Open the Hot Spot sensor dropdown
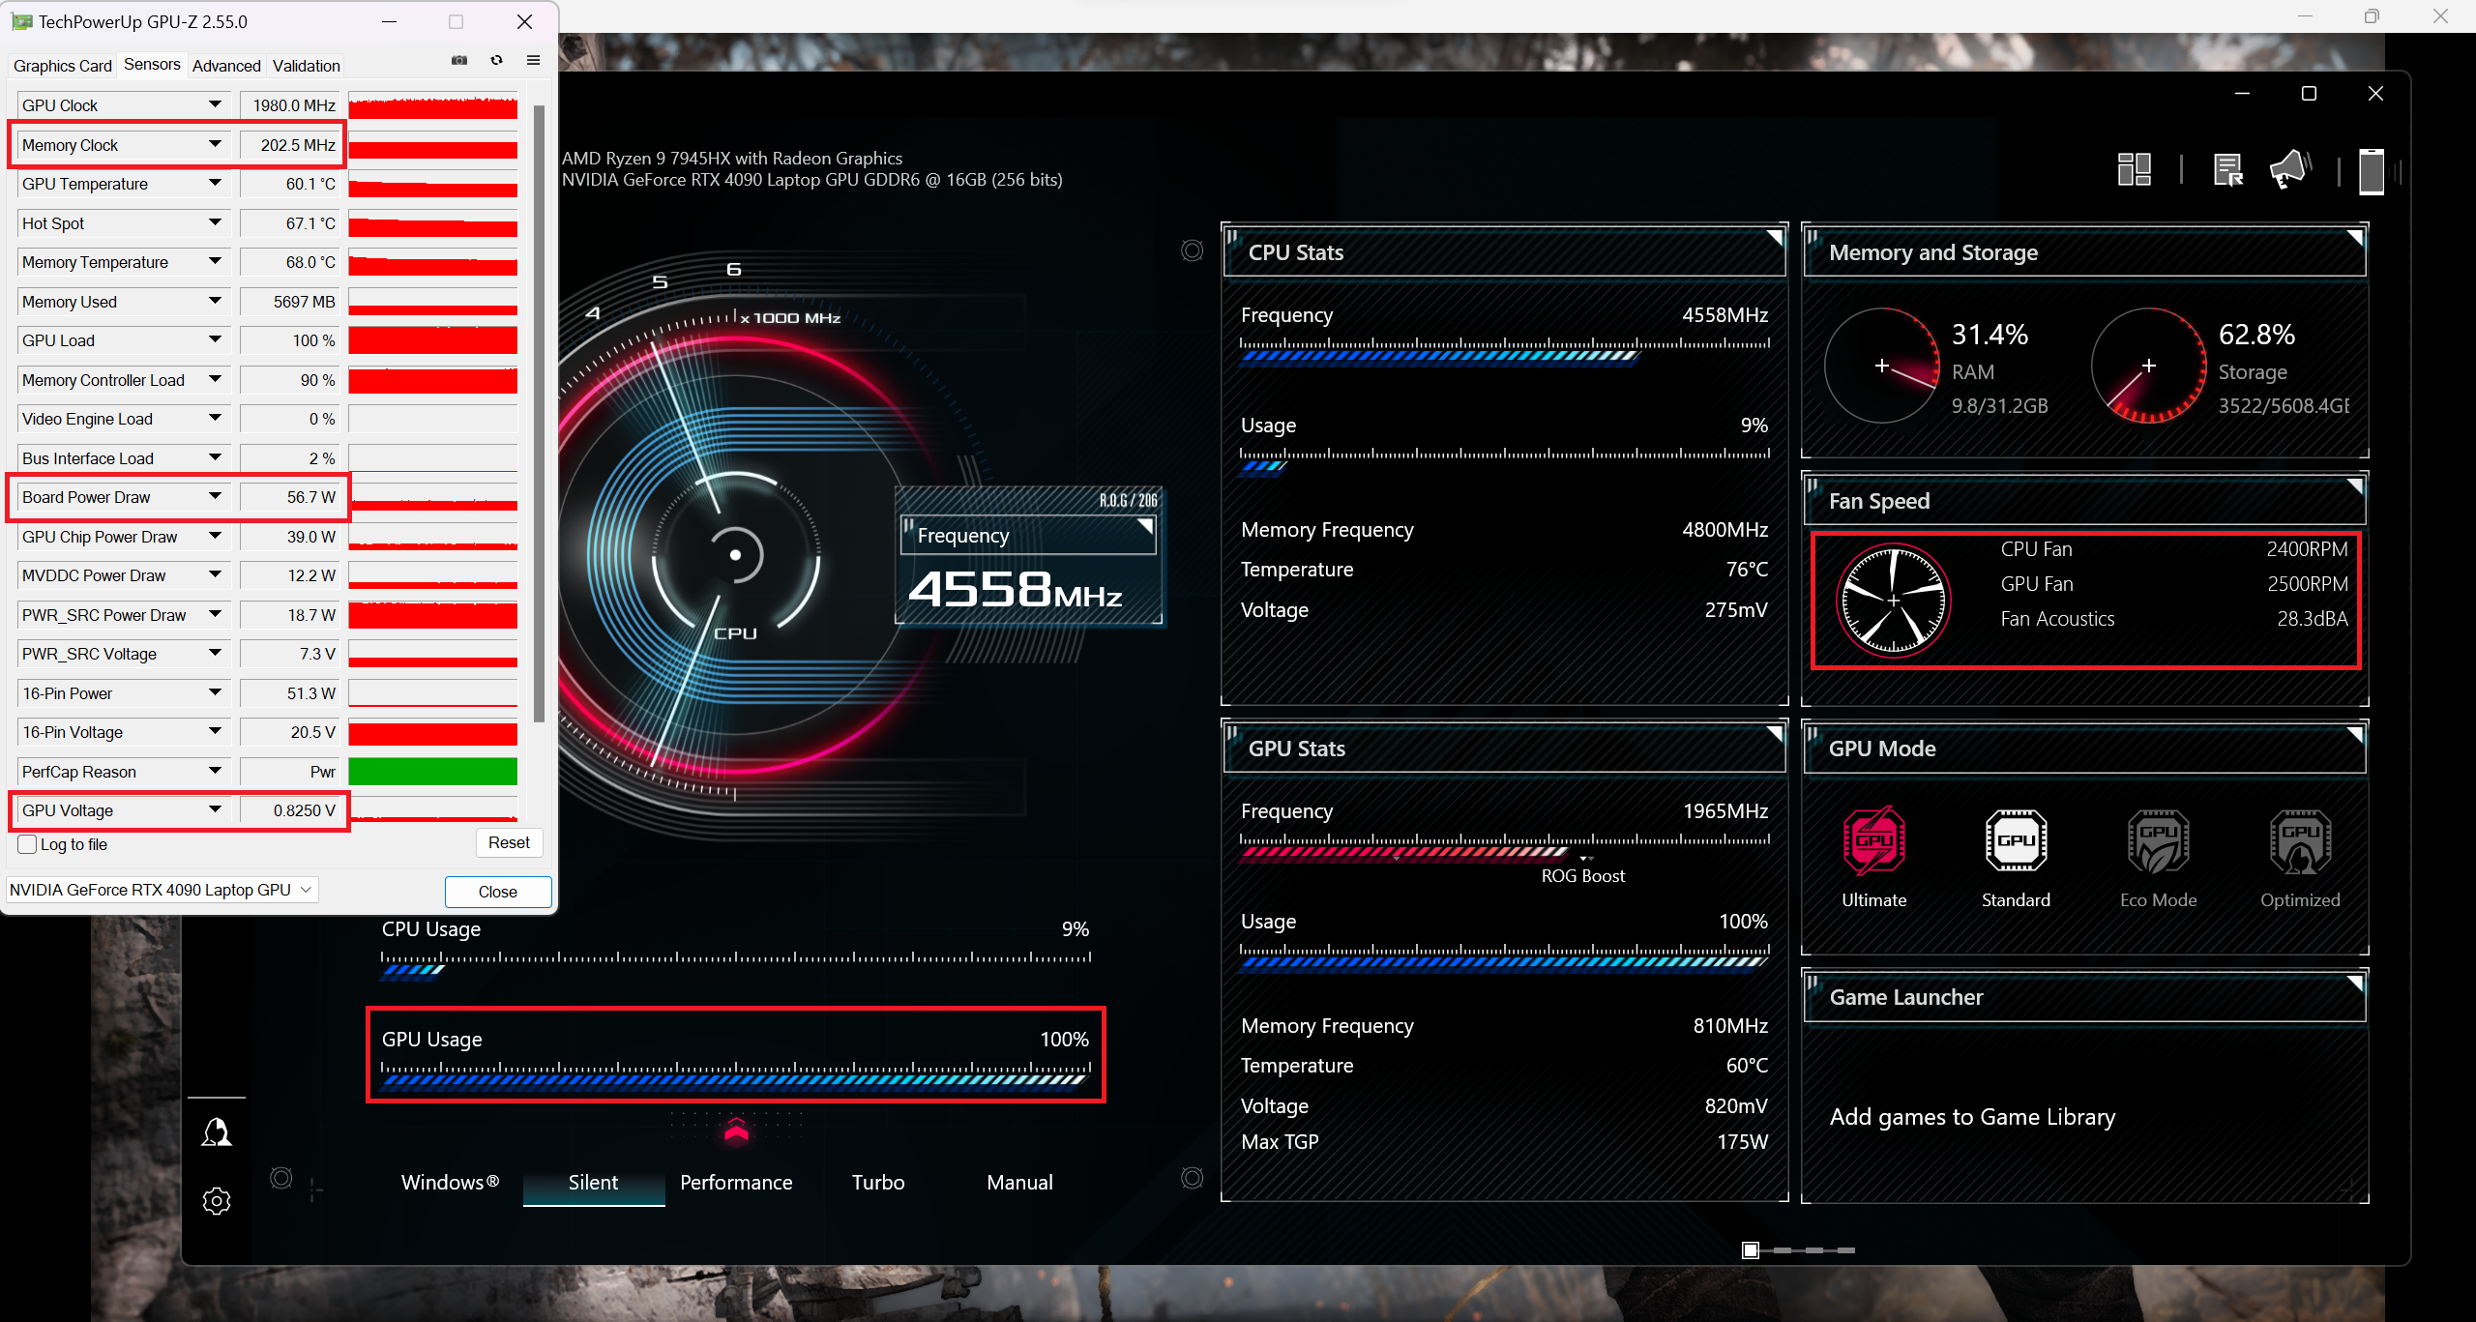Viewport: 2476px width, 1322px height. tap(215, 222)
